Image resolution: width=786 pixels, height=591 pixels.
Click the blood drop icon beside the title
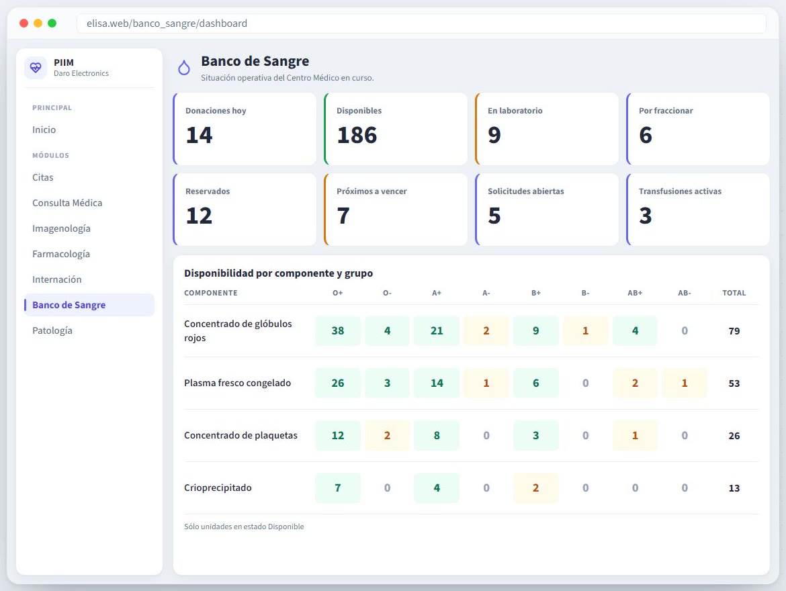[x=184, y=68]
